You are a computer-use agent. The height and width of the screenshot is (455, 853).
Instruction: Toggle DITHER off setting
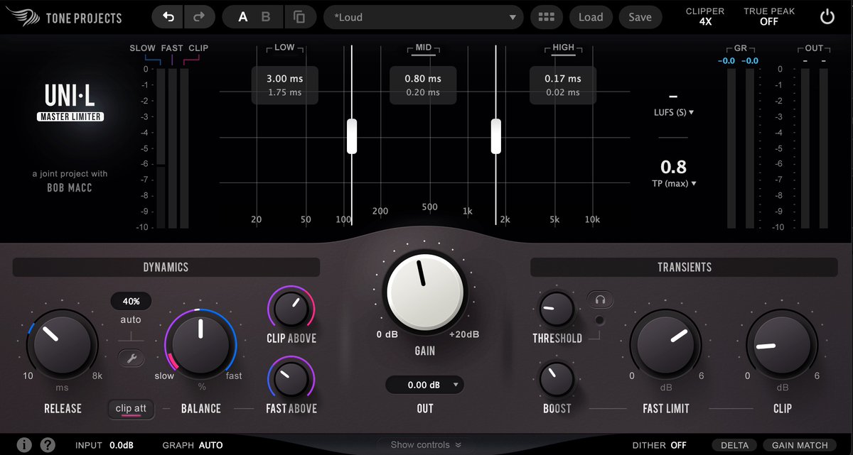pos(659,445)
